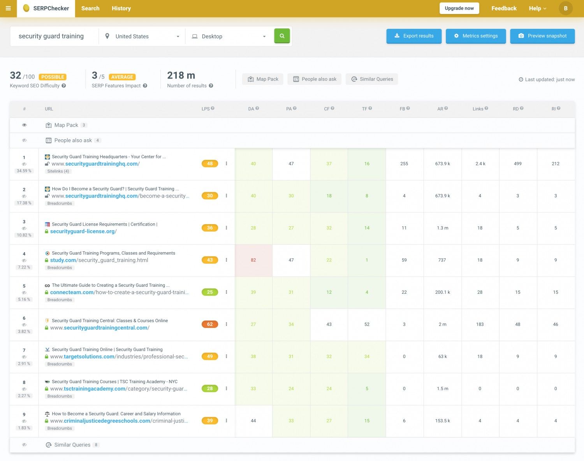The height and width of the screenshot is (461, 584).
Task: Open the United States location dropdown
Action: (x=142, y=36)
